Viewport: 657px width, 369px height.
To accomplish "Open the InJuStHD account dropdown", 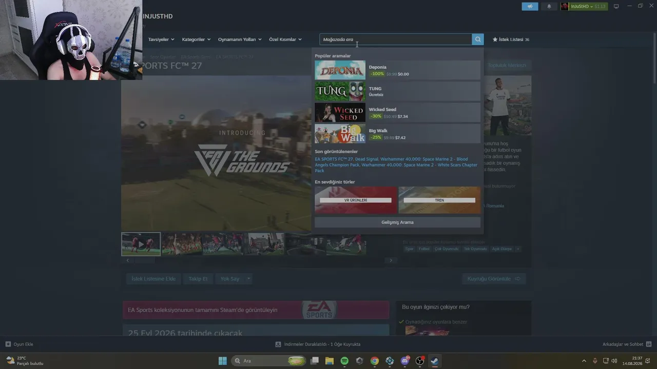I will tap(584, 6).
